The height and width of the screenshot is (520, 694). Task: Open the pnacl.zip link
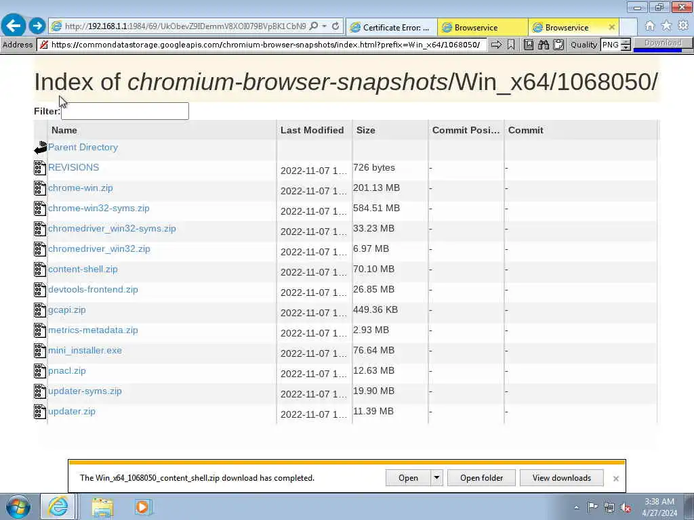point(67,371)
